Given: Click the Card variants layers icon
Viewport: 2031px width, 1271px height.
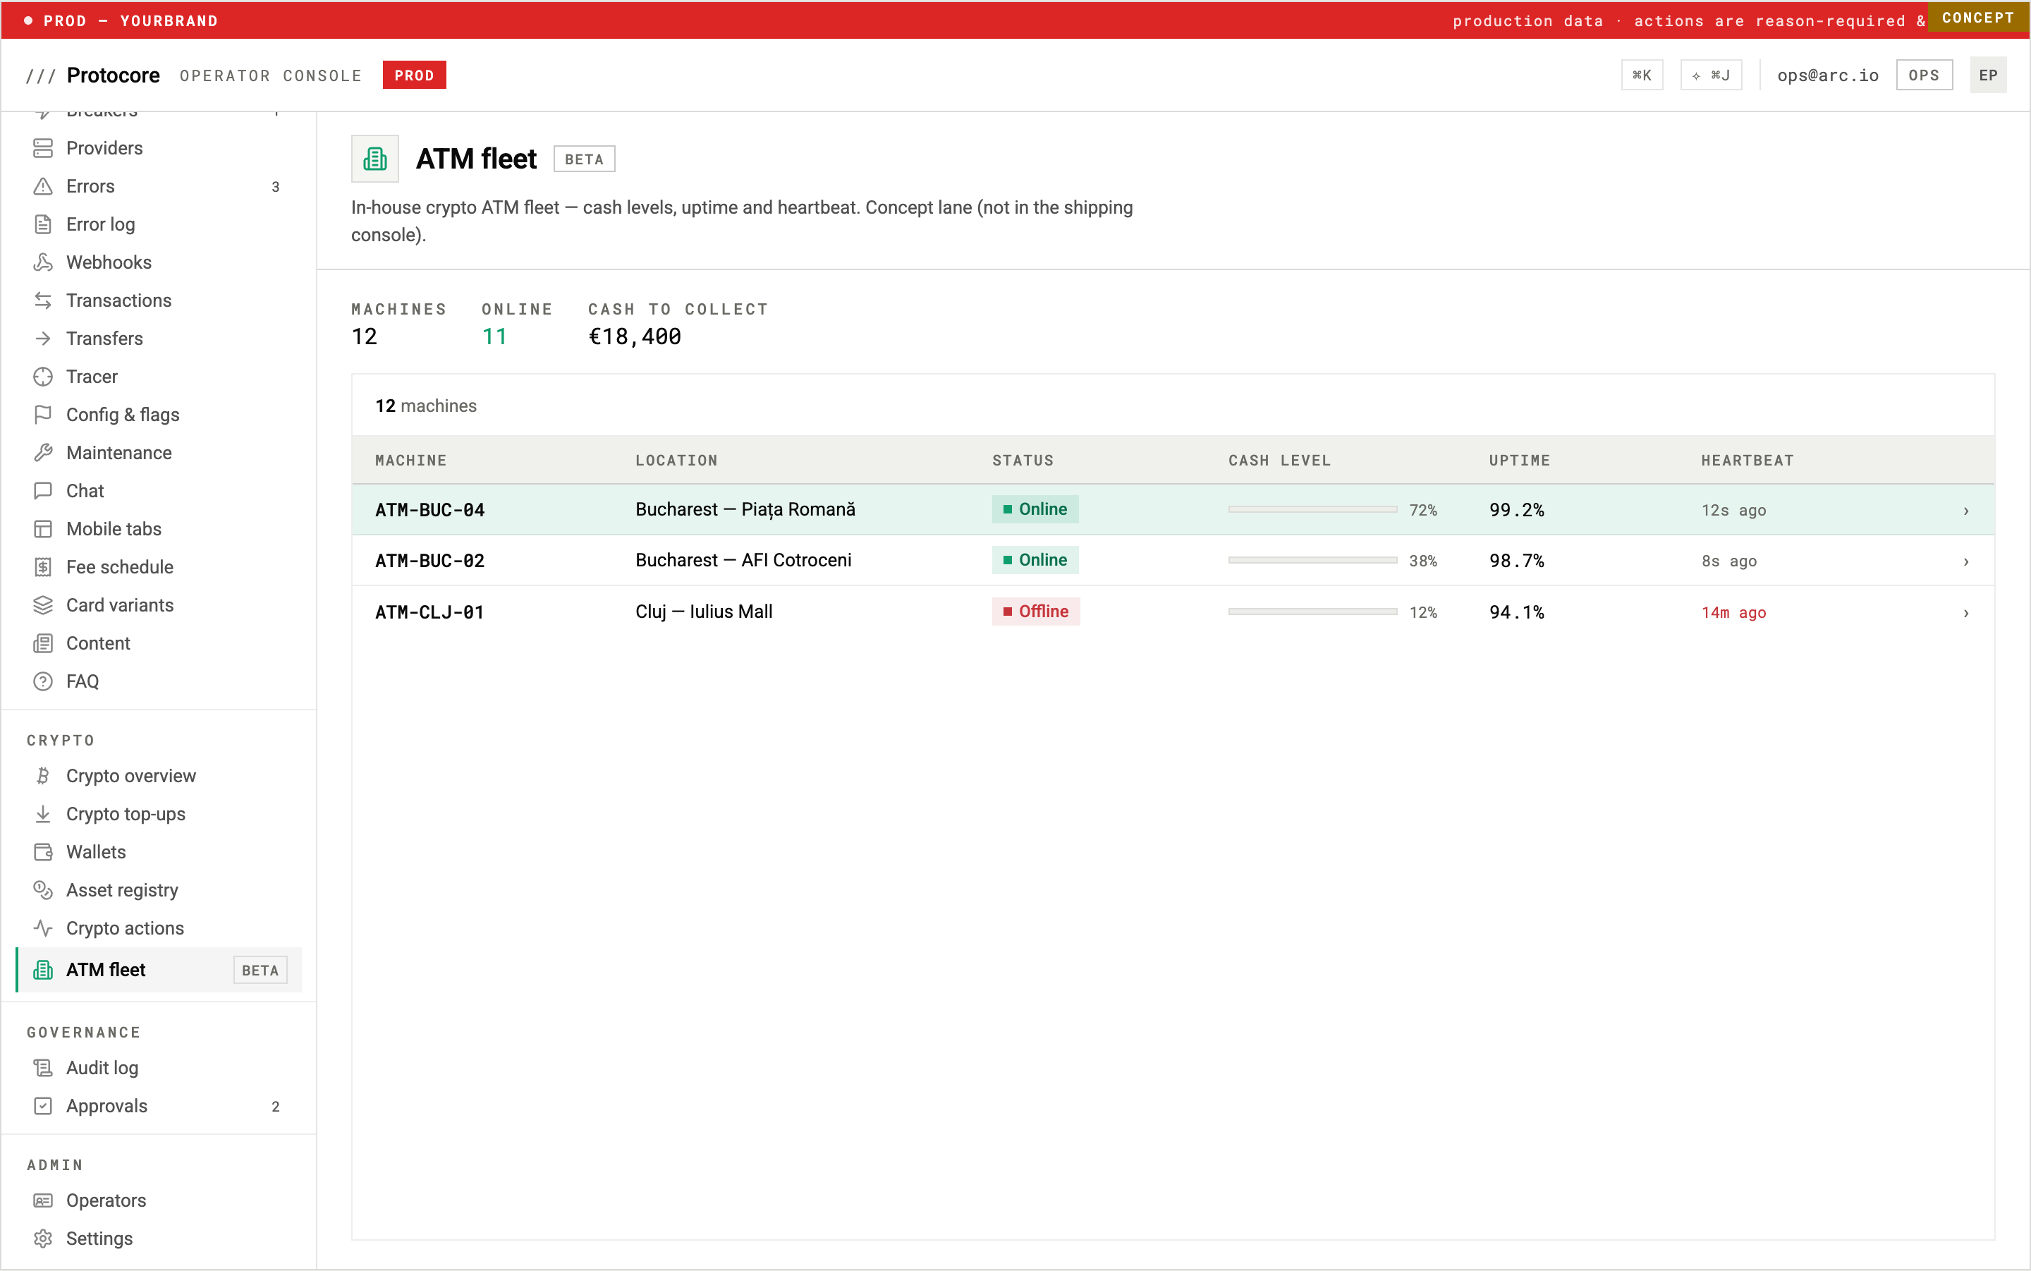Looking at the screenshot, I should tap(43, 605).
